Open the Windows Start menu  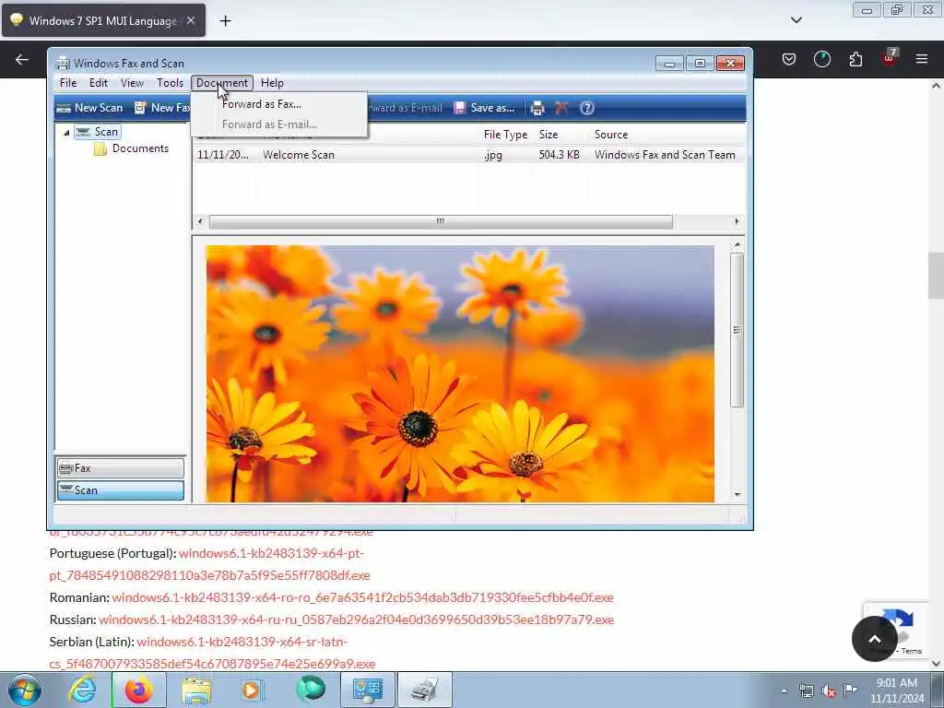point(24,690)
